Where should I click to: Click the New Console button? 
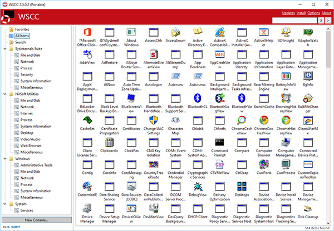point(37,220)
